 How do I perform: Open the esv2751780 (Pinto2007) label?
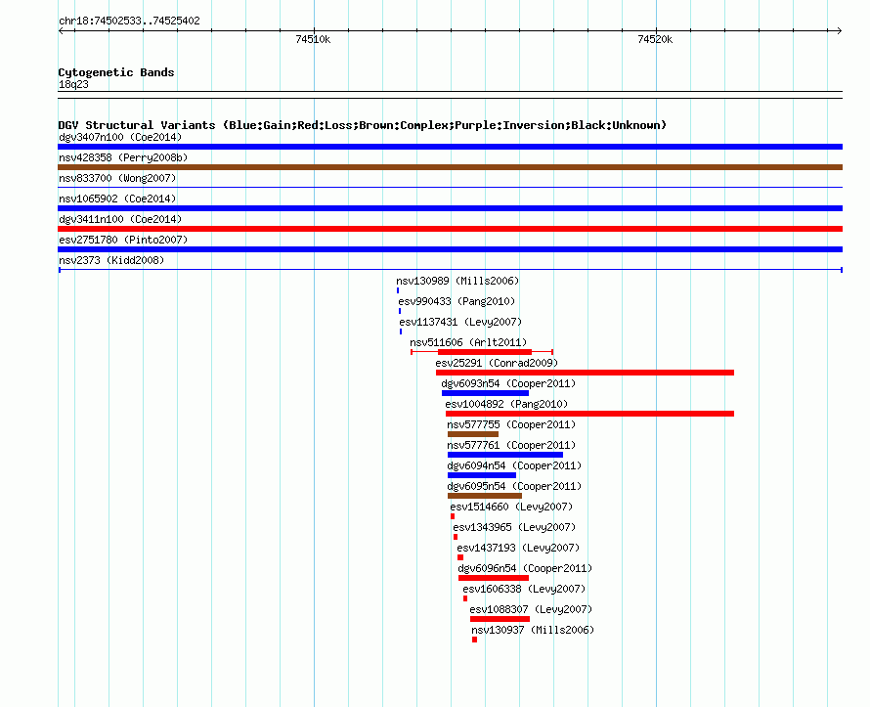click(x=123, y=240)
